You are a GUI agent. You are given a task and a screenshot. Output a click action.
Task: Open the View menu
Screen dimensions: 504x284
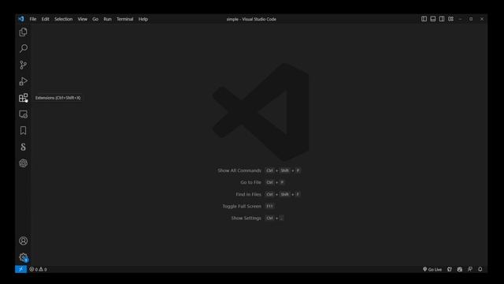click(x=82, y=19)
